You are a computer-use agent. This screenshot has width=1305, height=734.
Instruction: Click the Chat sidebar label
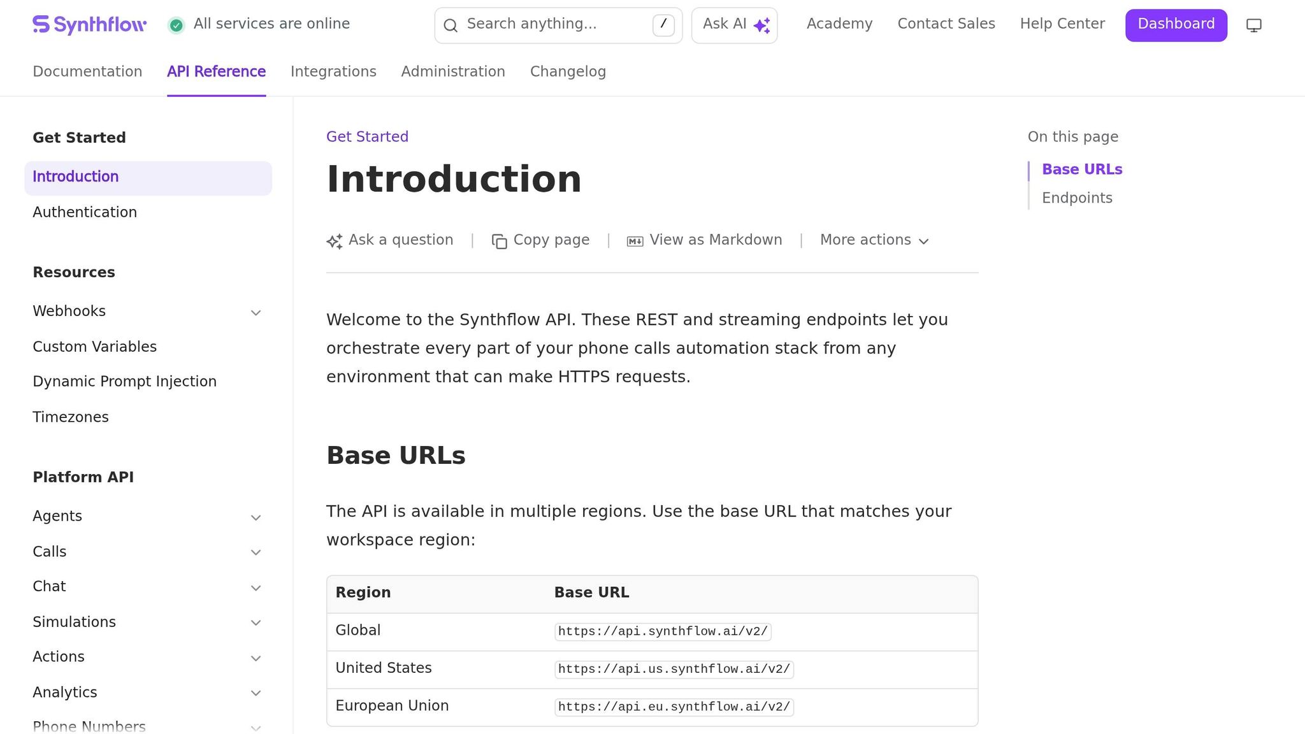(49, 586)
